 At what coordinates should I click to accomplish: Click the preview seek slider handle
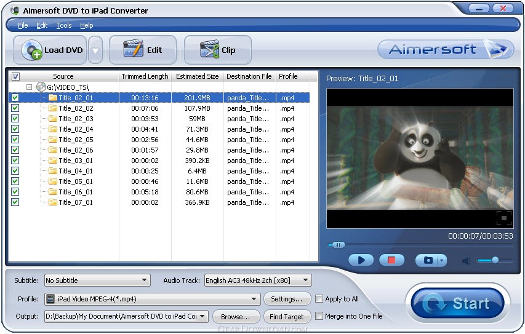pos(338,245)
